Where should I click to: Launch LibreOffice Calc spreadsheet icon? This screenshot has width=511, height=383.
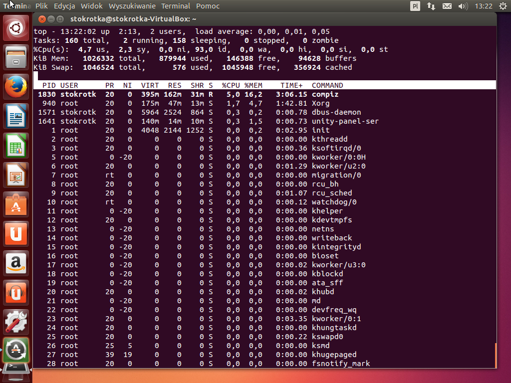coord(16,146)
